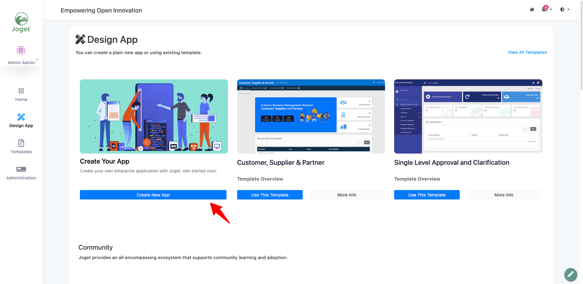This screenshot has height=284, width=583.
Task: Click the Single Level Approval preview thumbnail
Action: point(468,116)
